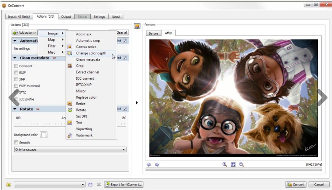Screen dimensions: 332x190
Task: Click the previous image arrow under preview
Action: (149, 164)
